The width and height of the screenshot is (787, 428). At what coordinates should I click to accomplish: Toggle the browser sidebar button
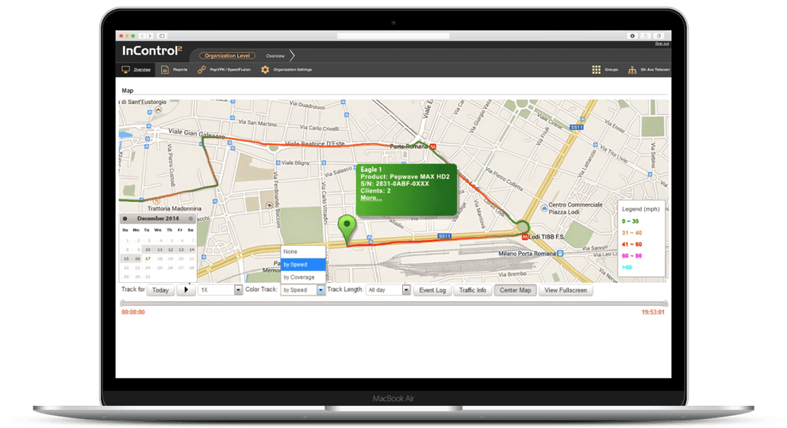pos(162,36)
